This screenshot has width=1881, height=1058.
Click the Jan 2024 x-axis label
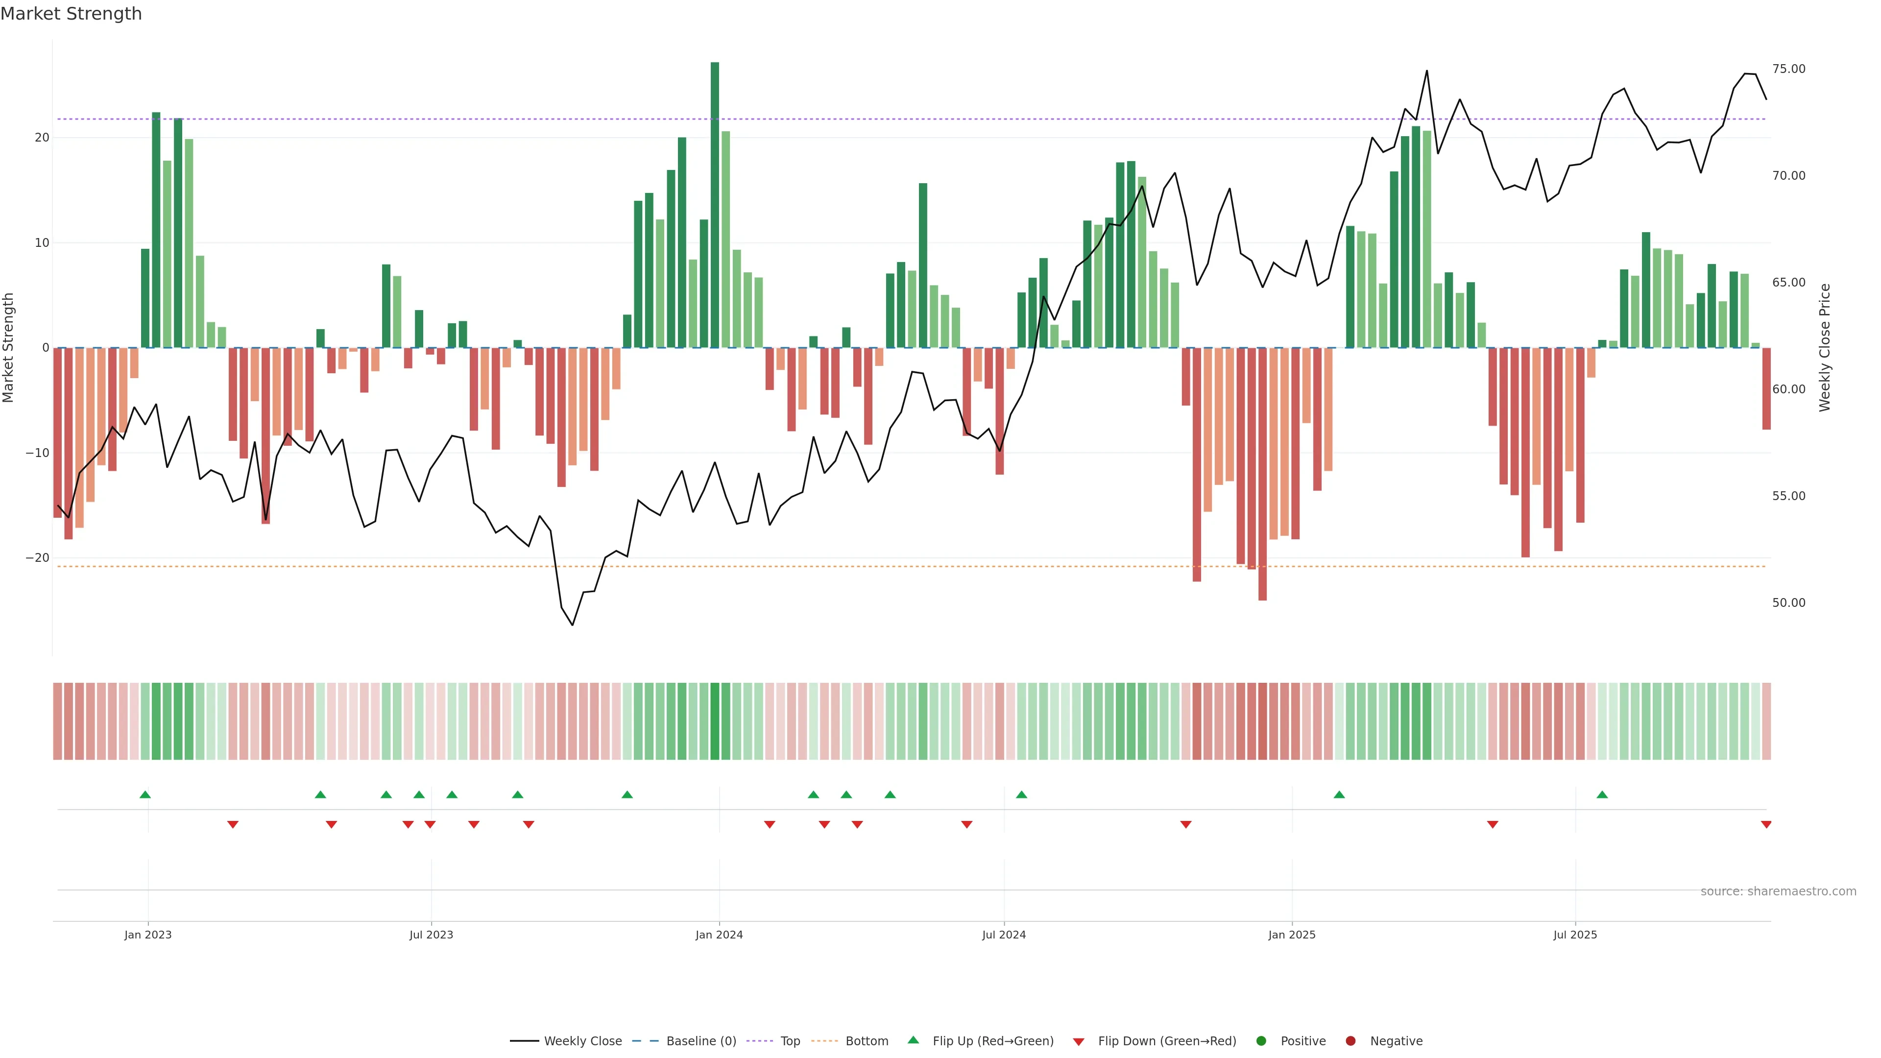tap(719, 935)
